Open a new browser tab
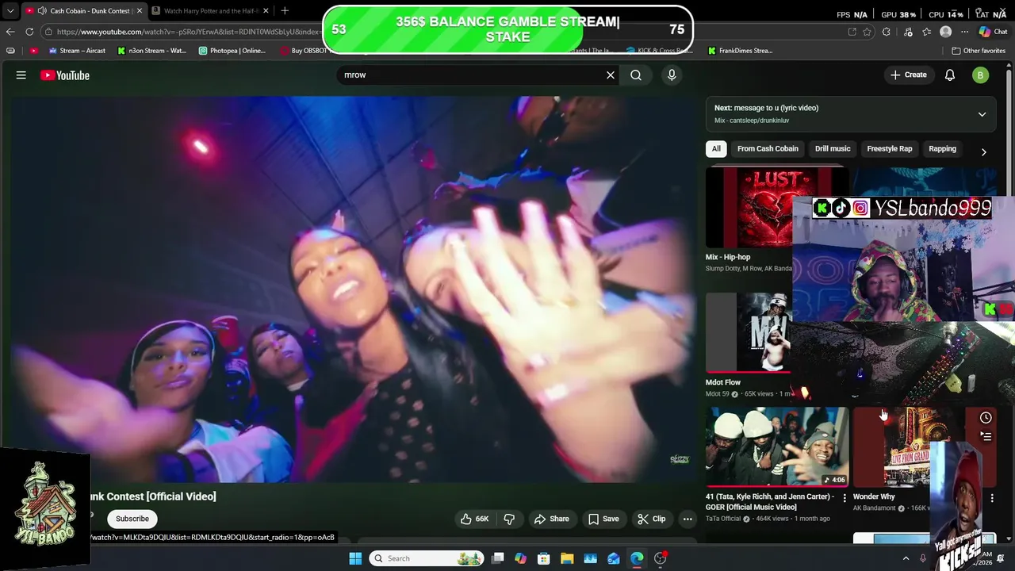1015x571 pixels. click(x=285, y=10)
